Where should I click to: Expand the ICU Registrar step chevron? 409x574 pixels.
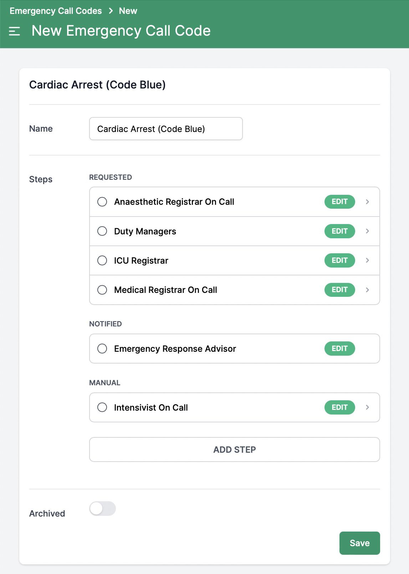point(367,260)
